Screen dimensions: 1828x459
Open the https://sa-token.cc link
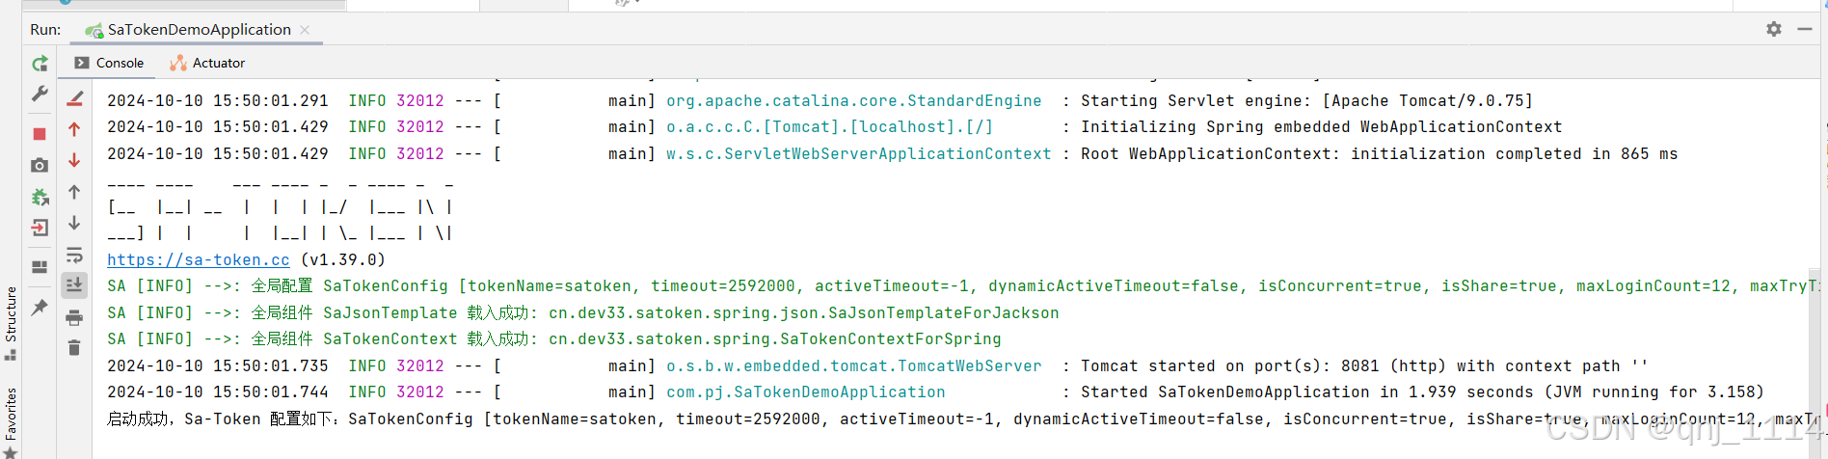[x=199, y=259]
